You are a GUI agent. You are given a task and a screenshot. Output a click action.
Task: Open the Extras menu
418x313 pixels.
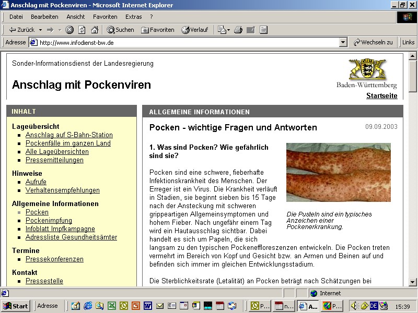point(133,17)
